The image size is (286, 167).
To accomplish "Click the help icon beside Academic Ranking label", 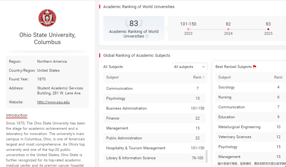I will [x=147, y=36].
